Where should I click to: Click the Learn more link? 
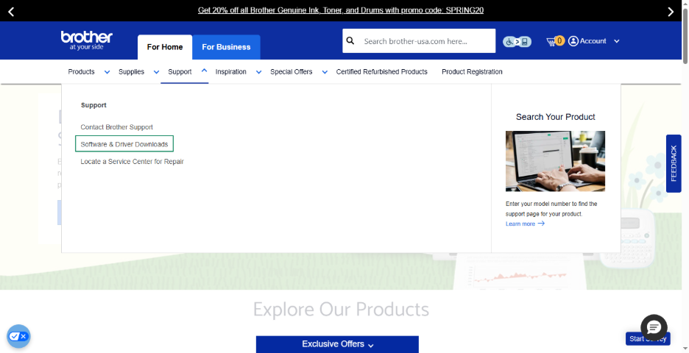[x=520, y=224]
